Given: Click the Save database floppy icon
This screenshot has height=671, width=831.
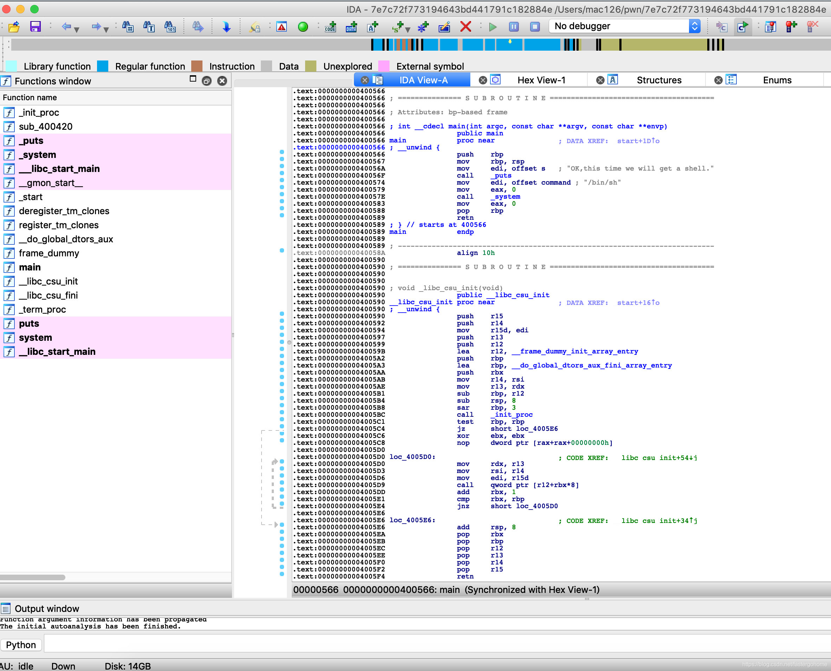Looking at the screenshot, I should (35, 27).
